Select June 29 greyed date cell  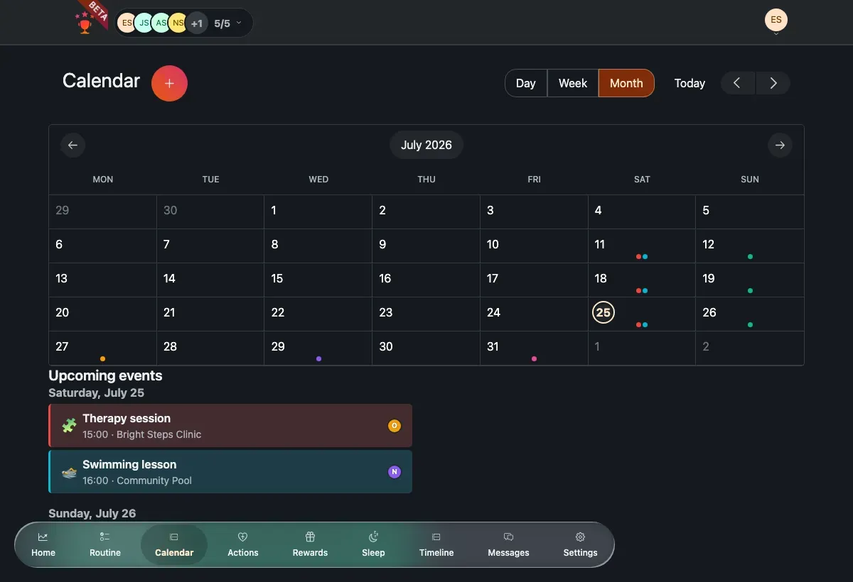coord(103,212)
